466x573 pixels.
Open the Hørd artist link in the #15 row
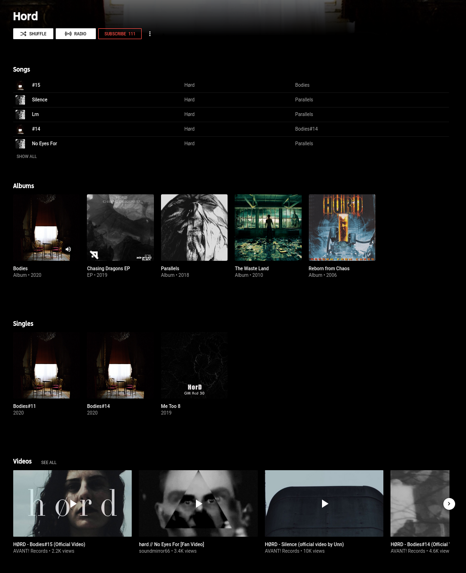coord(189,85)
